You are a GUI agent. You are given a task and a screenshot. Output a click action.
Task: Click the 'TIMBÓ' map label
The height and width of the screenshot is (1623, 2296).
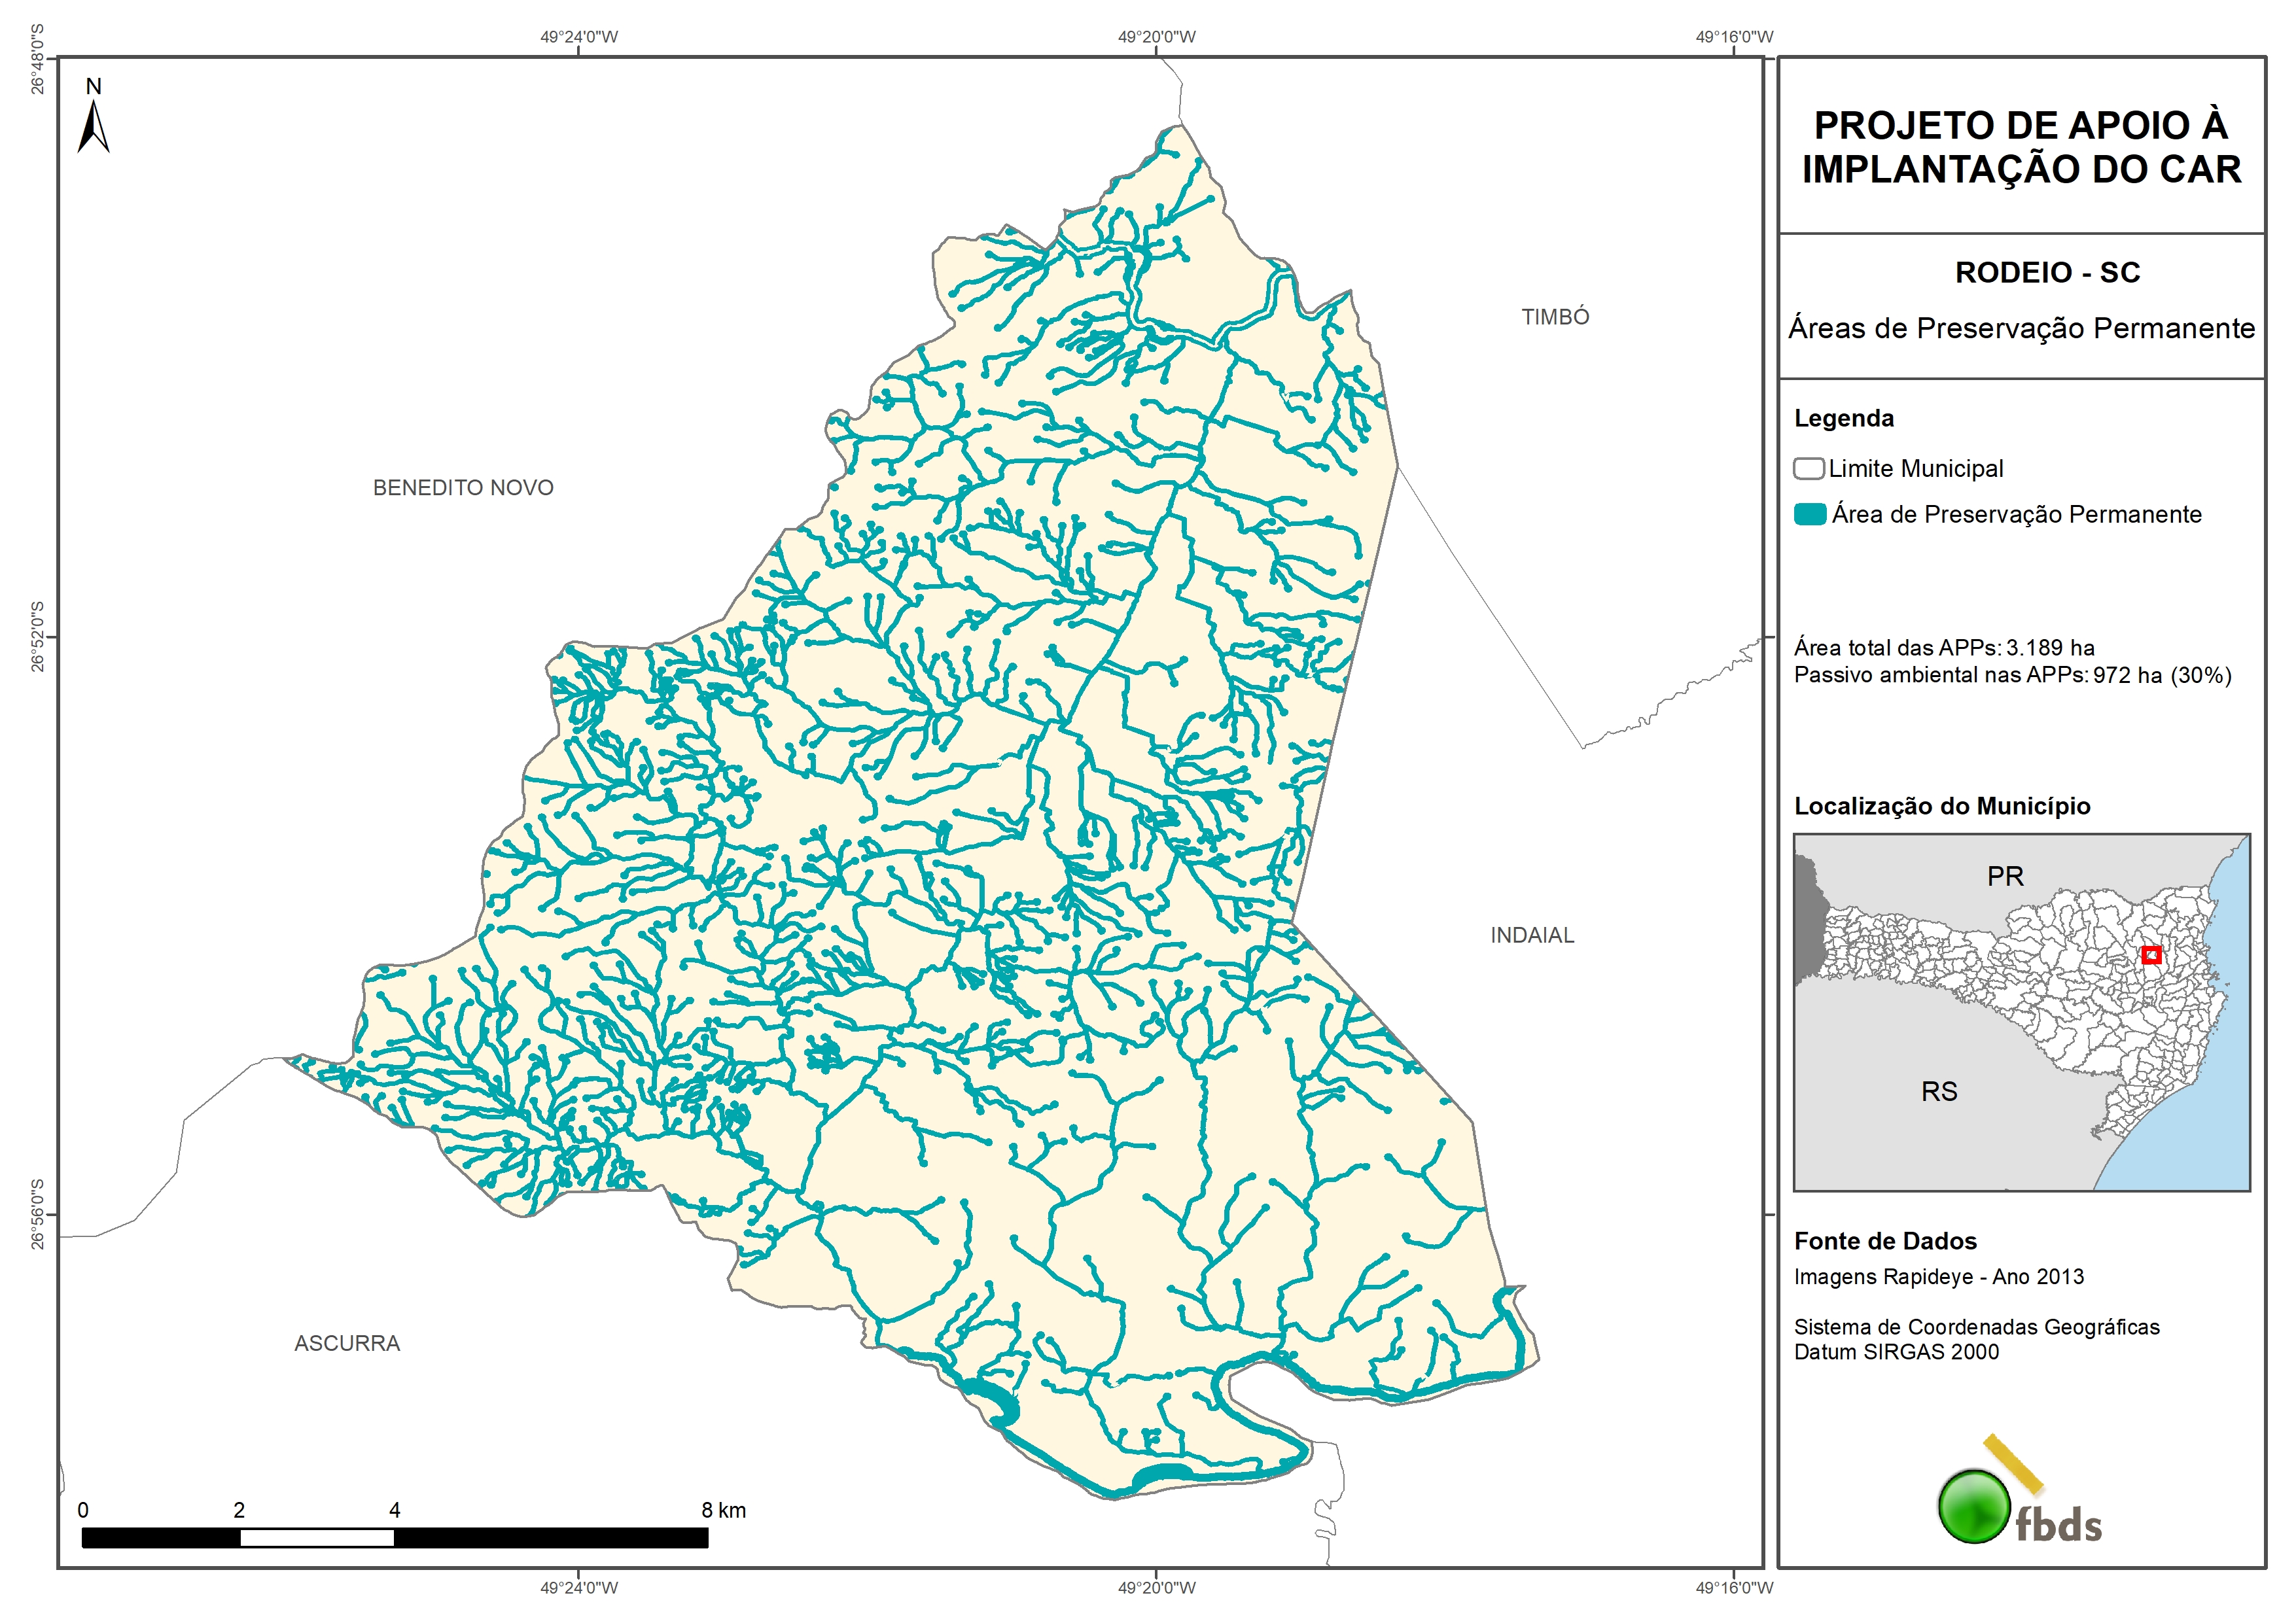click(x=1555, y=316)
